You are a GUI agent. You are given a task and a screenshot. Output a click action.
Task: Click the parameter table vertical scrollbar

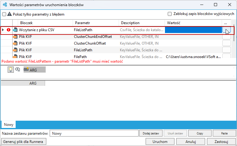point(234,33)
